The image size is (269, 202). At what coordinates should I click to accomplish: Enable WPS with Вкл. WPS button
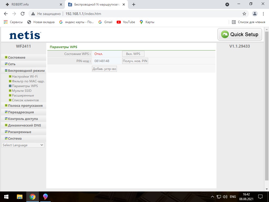coord(133,54)
